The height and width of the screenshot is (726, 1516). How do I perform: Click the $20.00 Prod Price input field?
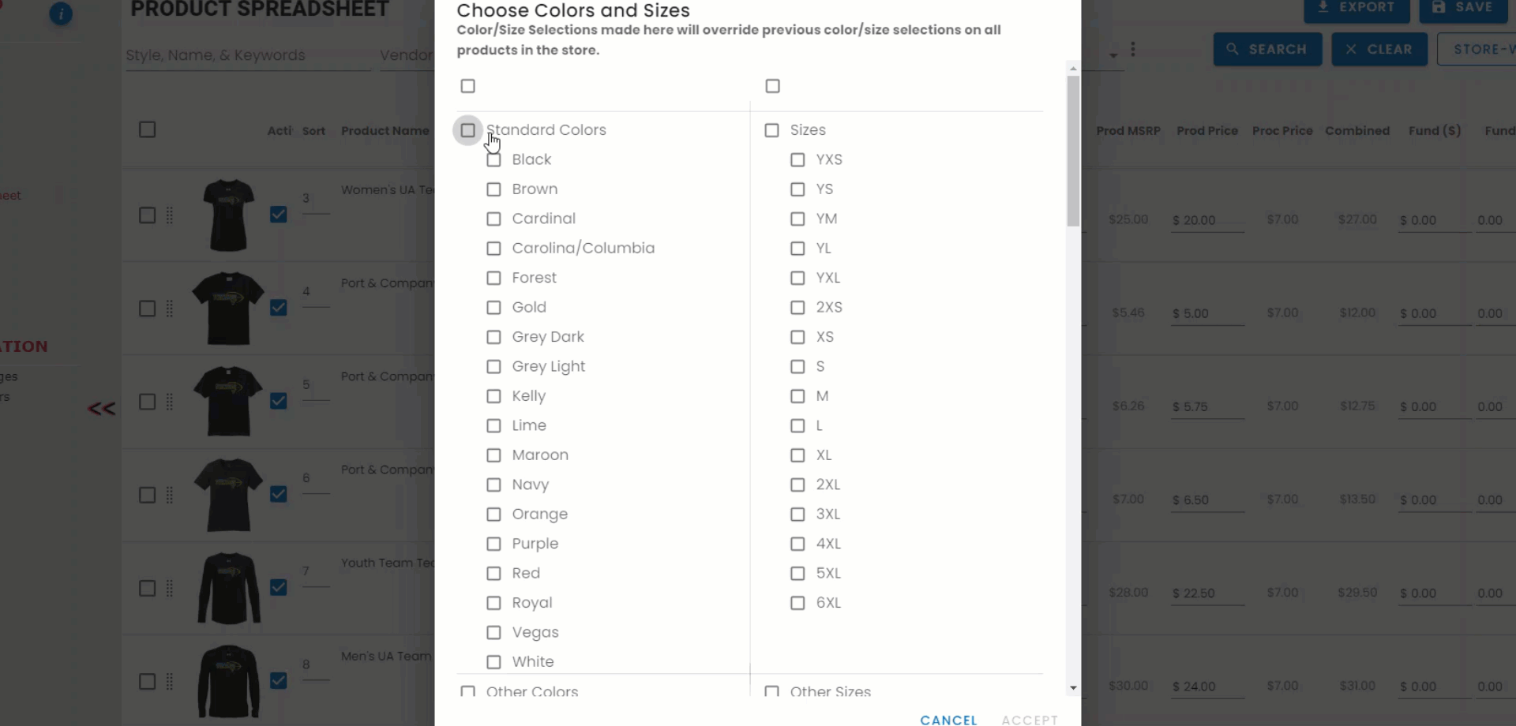point(1206,219)
